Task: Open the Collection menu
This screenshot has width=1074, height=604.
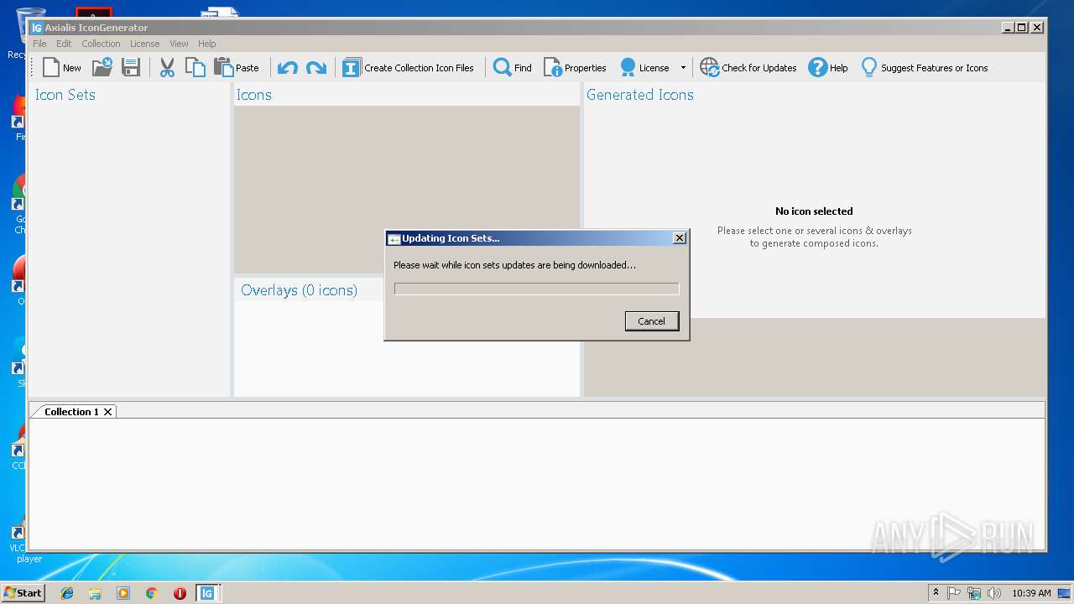Action: pyautogui.click(x=101, y=44)
